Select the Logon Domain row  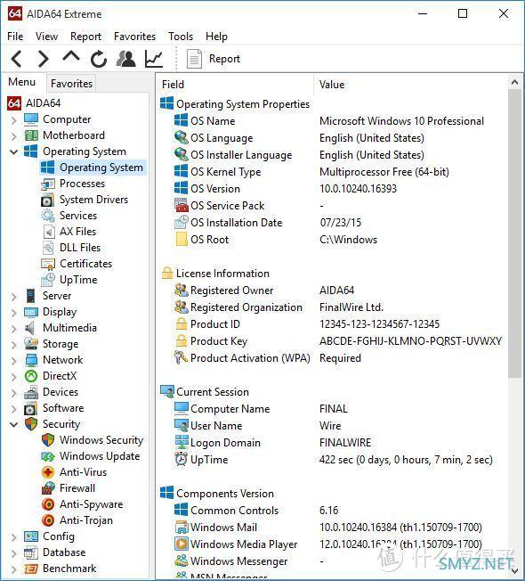333,442
